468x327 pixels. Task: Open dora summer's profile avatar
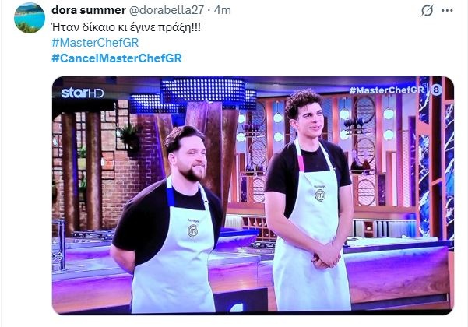click(x=30, y=18)
